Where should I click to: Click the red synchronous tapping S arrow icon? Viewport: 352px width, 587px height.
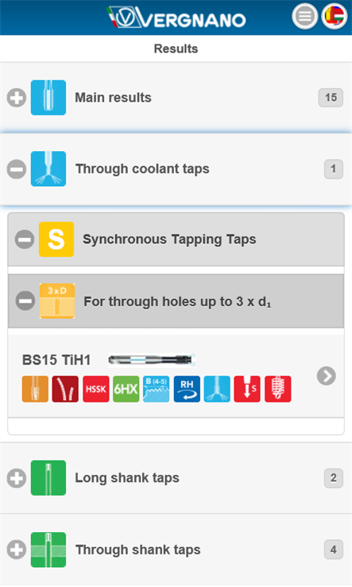[x=247, y=389]
